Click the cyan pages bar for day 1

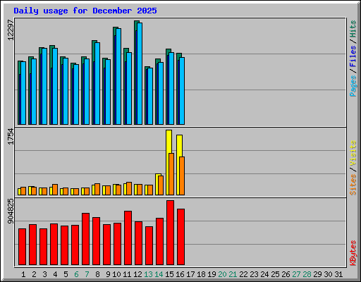(23, 93)
